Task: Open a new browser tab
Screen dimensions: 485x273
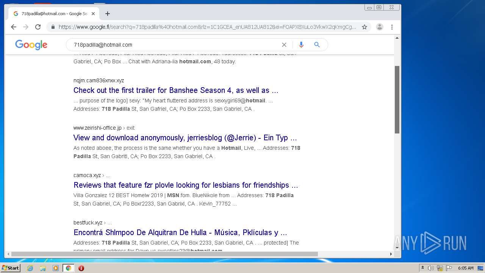Action: 108,14
